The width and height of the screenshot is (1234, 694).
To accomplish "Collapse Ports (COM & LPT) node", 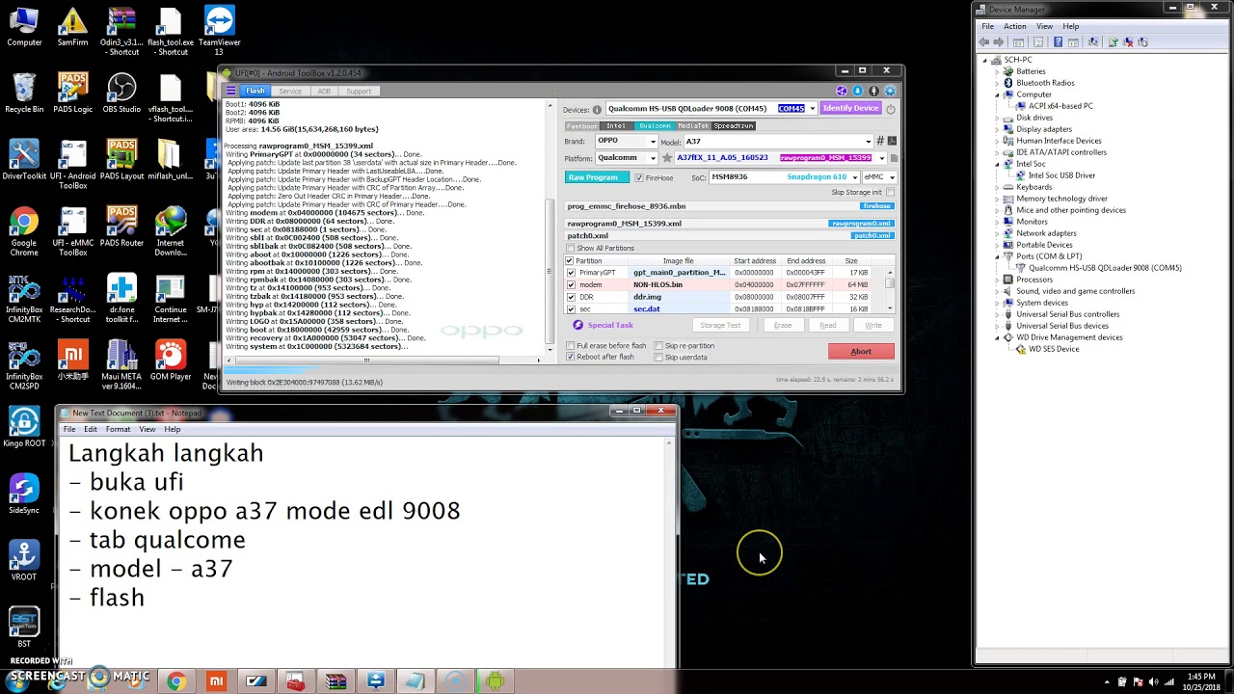I will click(997, 256).
